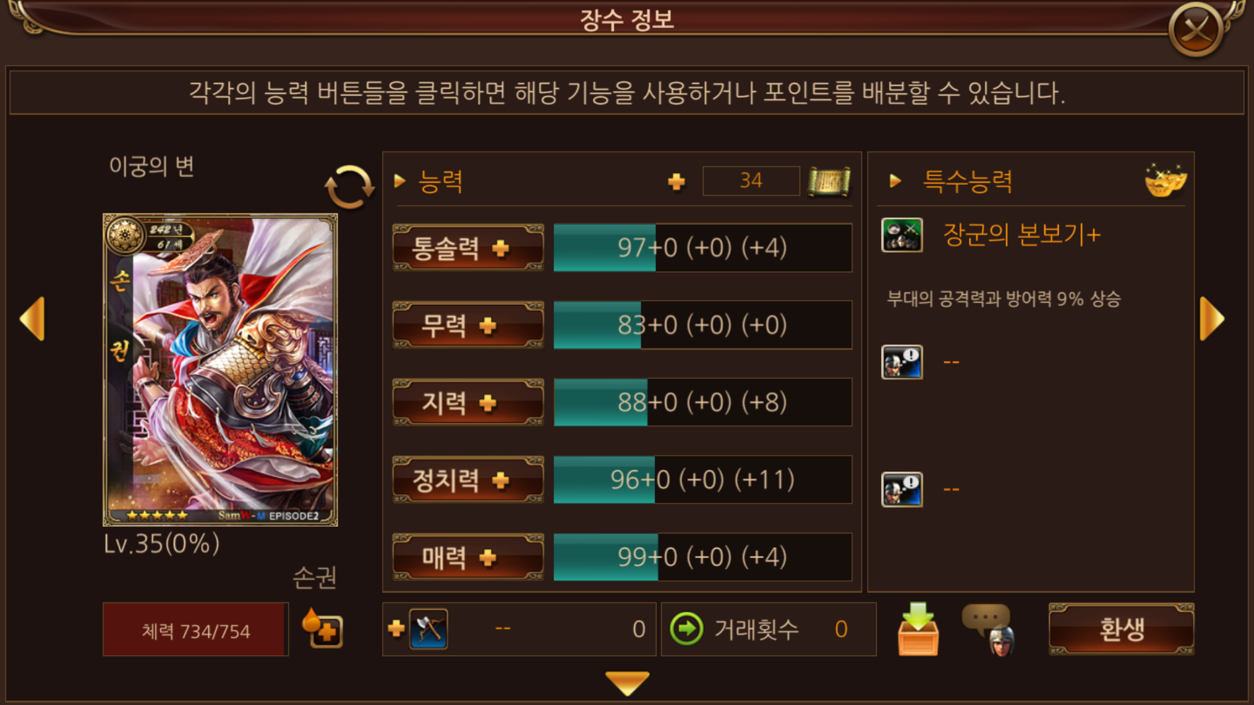
Task: Click the 거래횟수 green arrow icon
Action: pyautogui.click(x=686, y=629)
